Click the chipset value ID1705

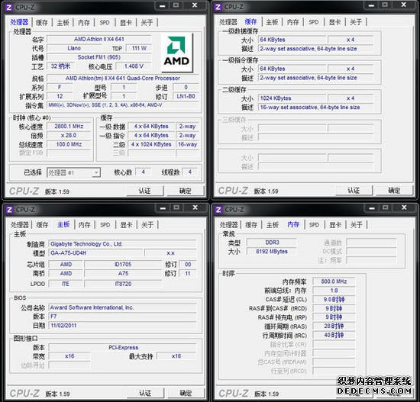[123, 265]
